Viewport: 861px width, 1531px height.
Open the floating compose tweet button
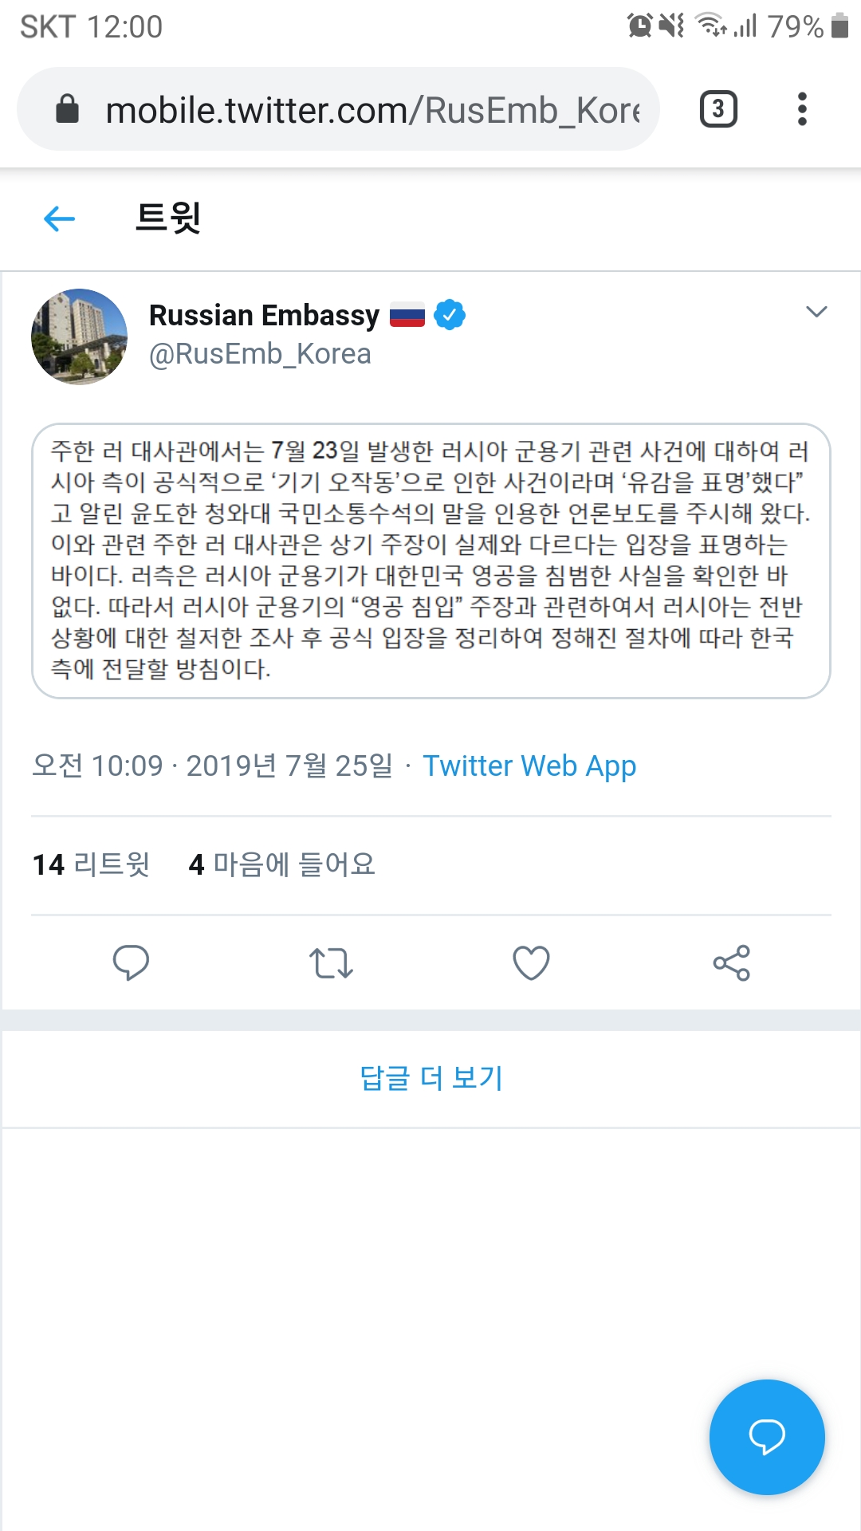[x=766, y=1435]
